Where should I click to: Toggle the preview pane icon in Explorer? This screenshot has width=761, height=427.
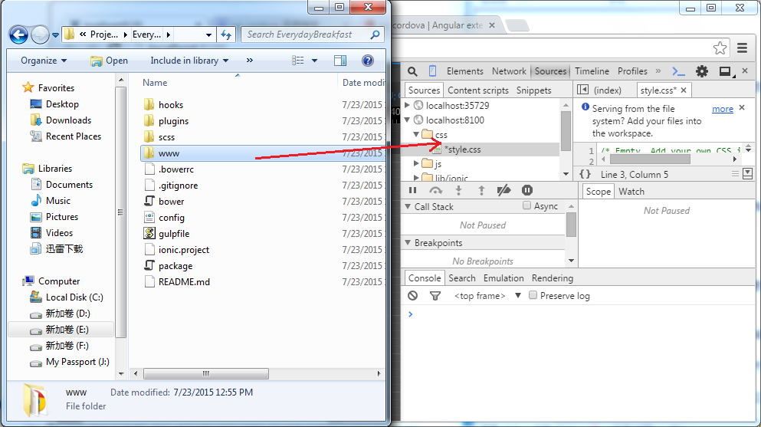pyautogui.click(x=340, y=60)
